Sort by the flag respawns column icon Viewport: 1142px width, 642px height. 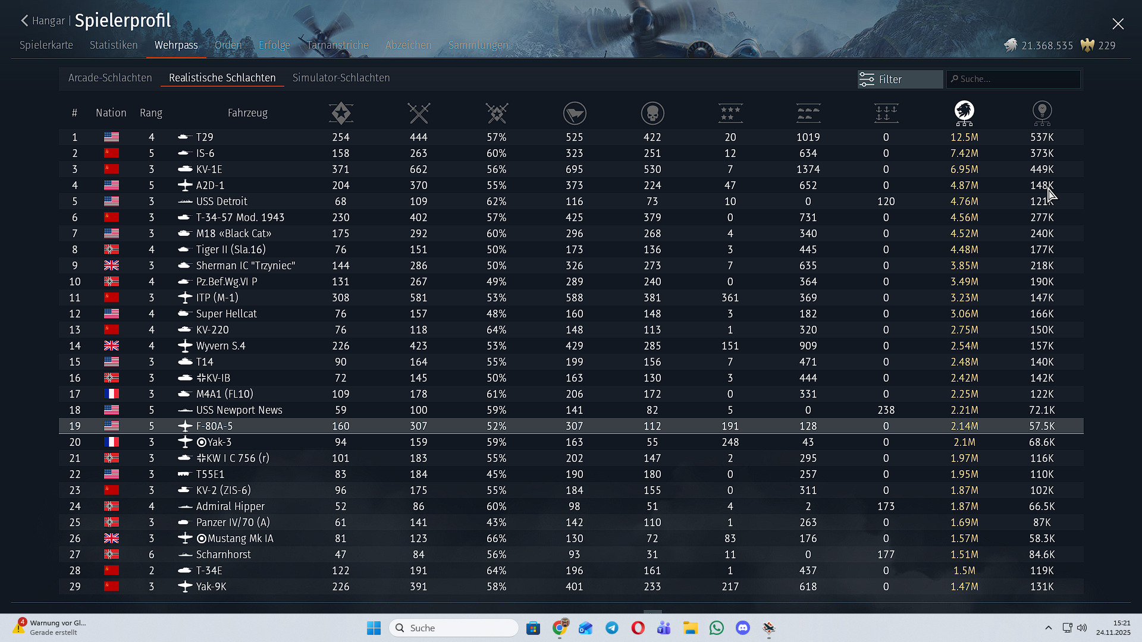click(575, 113)
